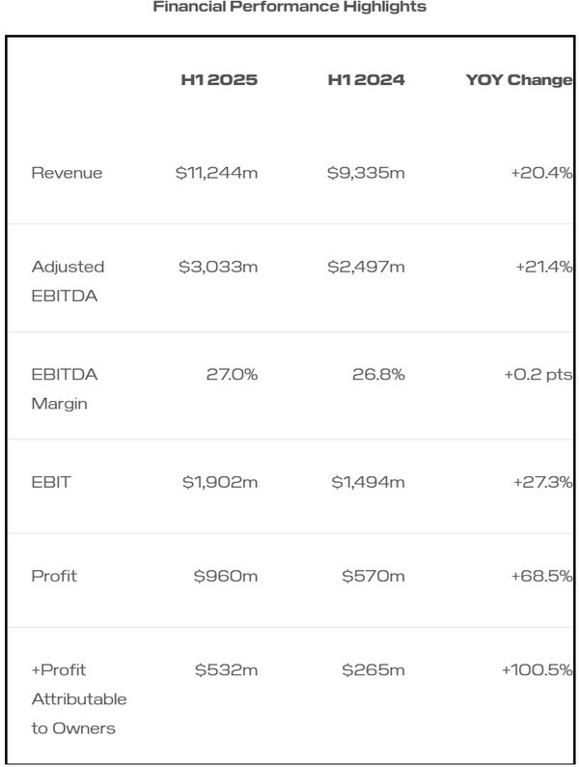Click the Financial Performance Highlights title
Viewport: 579px width, 767px height.
coord(289,7)
